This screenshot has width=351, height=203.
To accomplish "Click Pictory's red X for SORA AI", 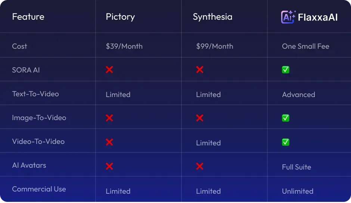I will pos(109,70).
